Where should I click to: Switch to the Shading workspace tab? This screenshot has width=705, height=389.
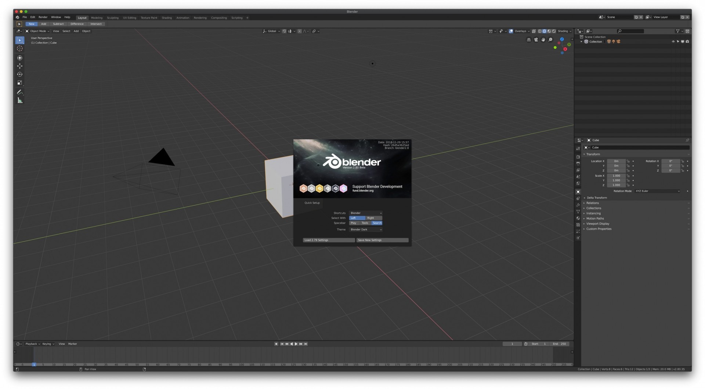coord(167,18)
